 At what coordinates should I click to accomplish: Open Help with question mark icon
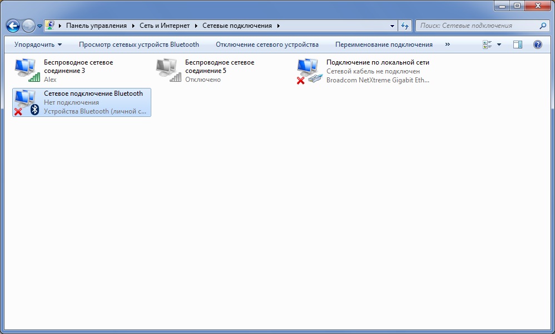click(538, 45)
